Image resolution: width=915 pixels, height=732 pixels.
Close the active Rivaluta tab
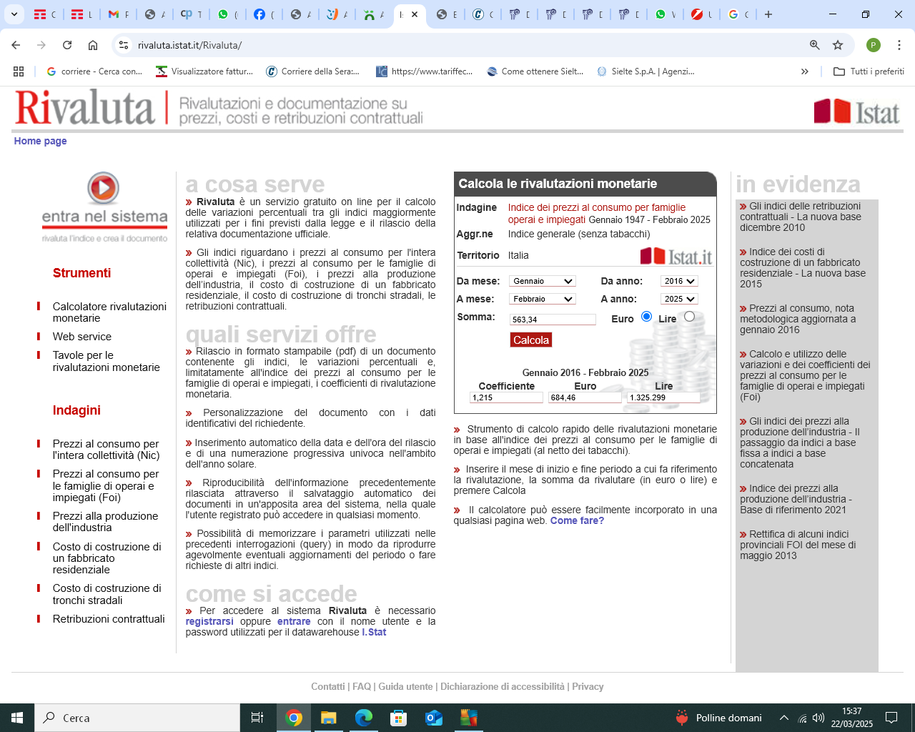(415, 14)
